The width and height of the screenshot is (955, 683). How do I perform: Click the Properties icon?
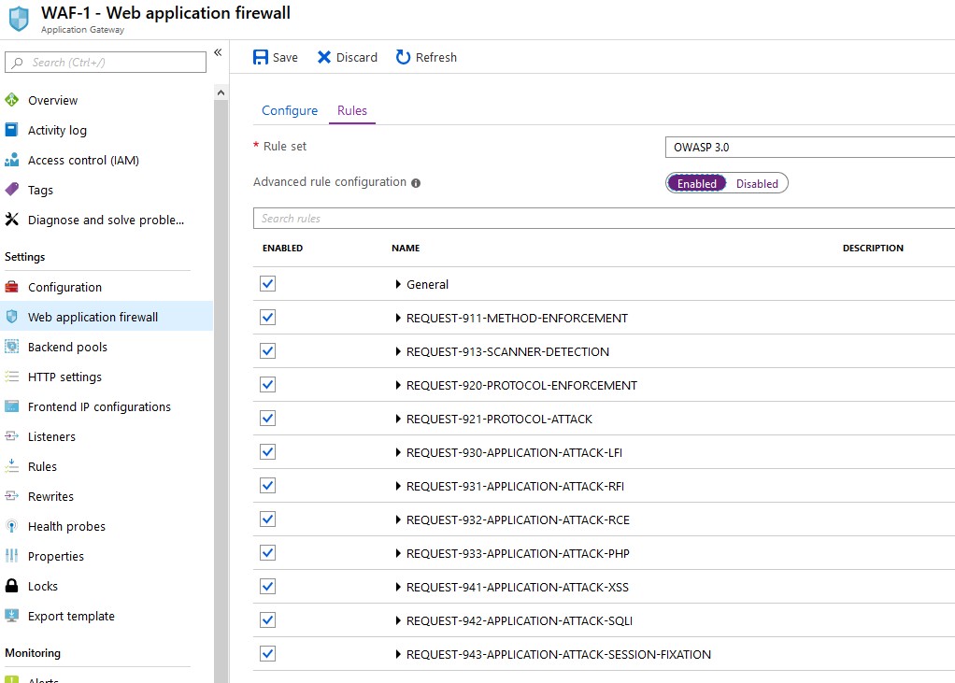tap(11, 555)
